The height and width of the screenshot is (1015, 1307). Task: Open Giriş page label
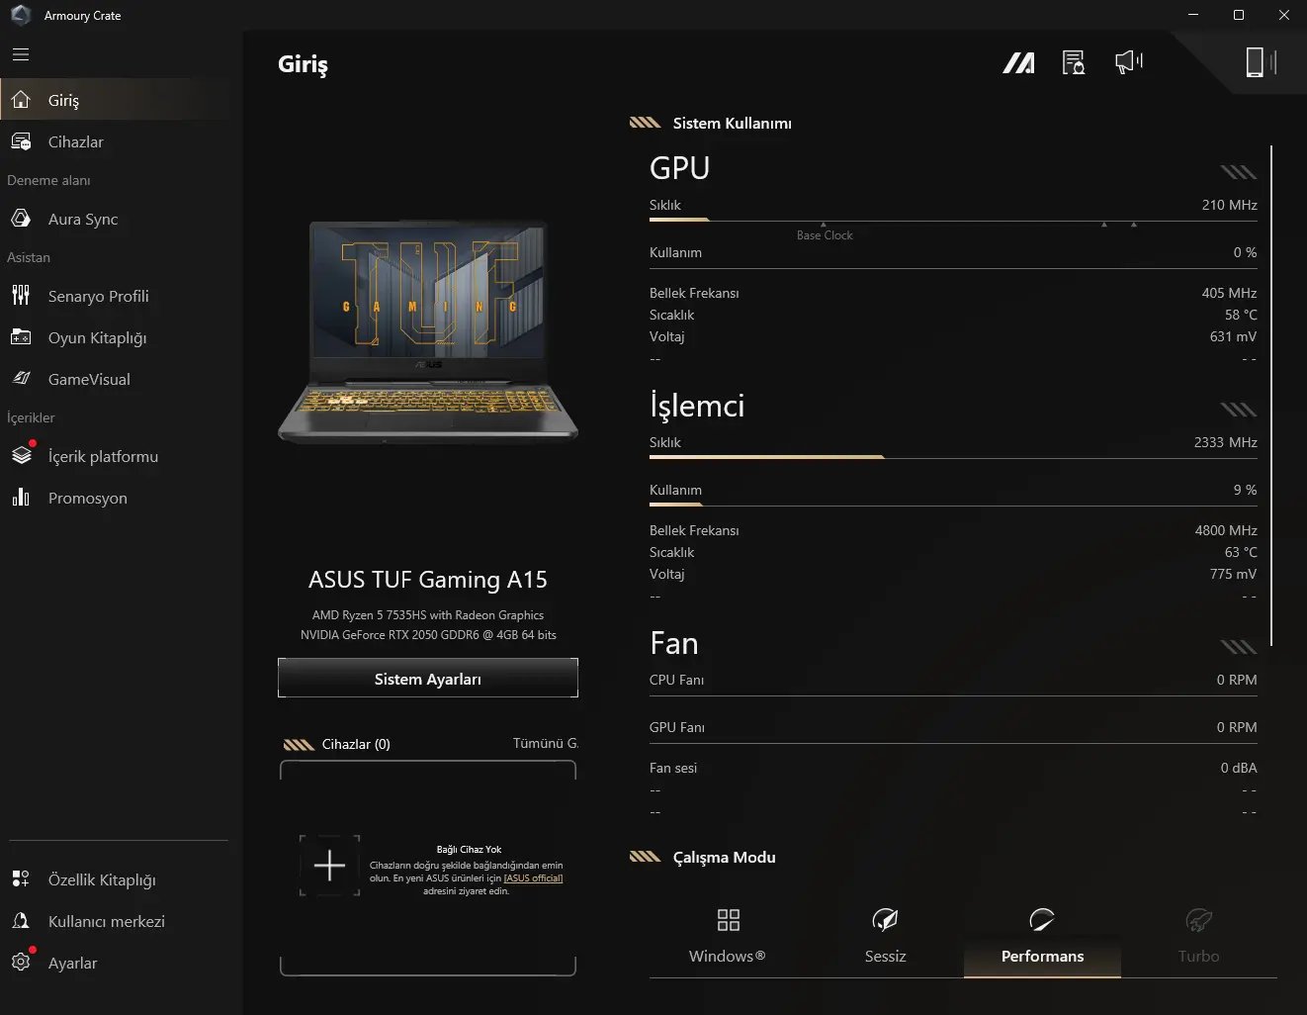pyautogui.click(x=63, y=100)
